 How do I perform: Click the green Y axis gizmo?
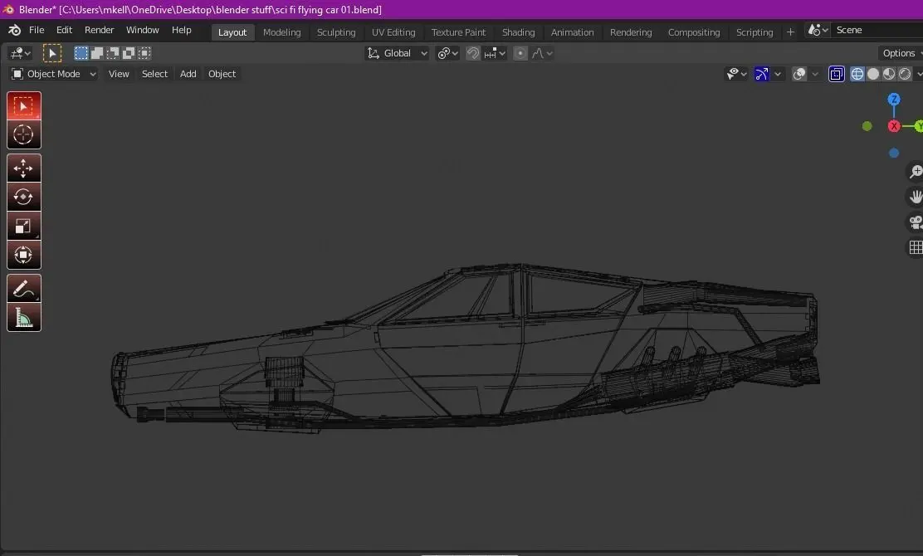click(x=918, y=126)
